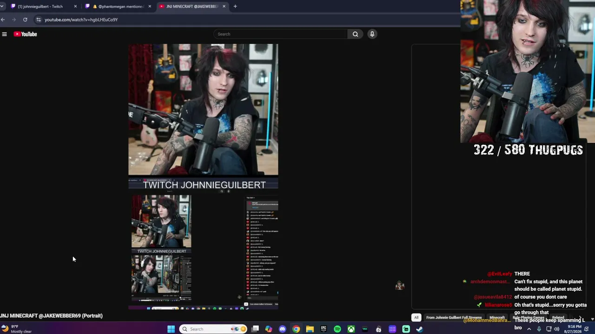Open Spotify from the taskbar
595x334 pixels.
[x=337, y=329]
